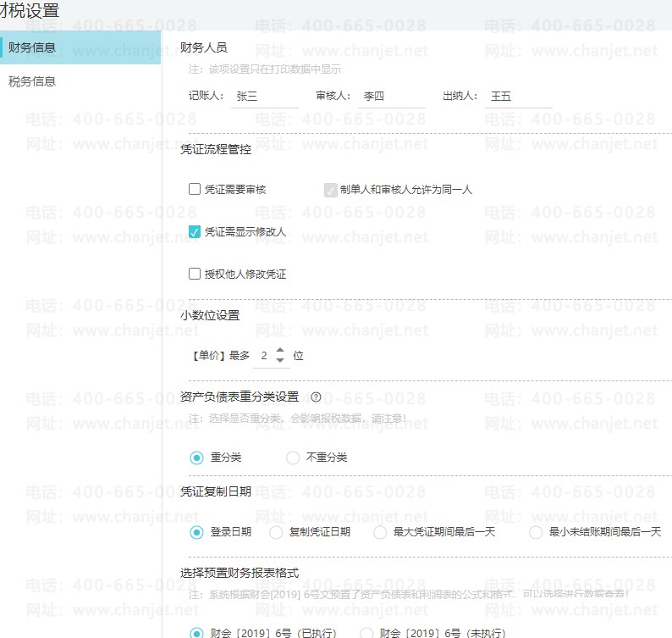Open the 财务信息 tab in sidebar
This screenshot has width=672, height=638.
[x=80, y=47]
